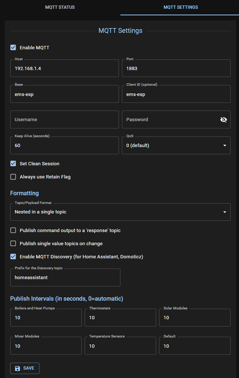Image resolution: width=239 pixels, height=378 pixels.
Task: Click the floppy disk Save button
Action: pyautogui.click(x=25, y=368)
